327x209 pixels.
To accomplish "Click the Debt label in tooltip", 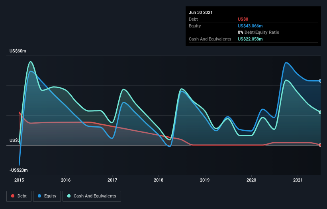I will click(193, 19).
